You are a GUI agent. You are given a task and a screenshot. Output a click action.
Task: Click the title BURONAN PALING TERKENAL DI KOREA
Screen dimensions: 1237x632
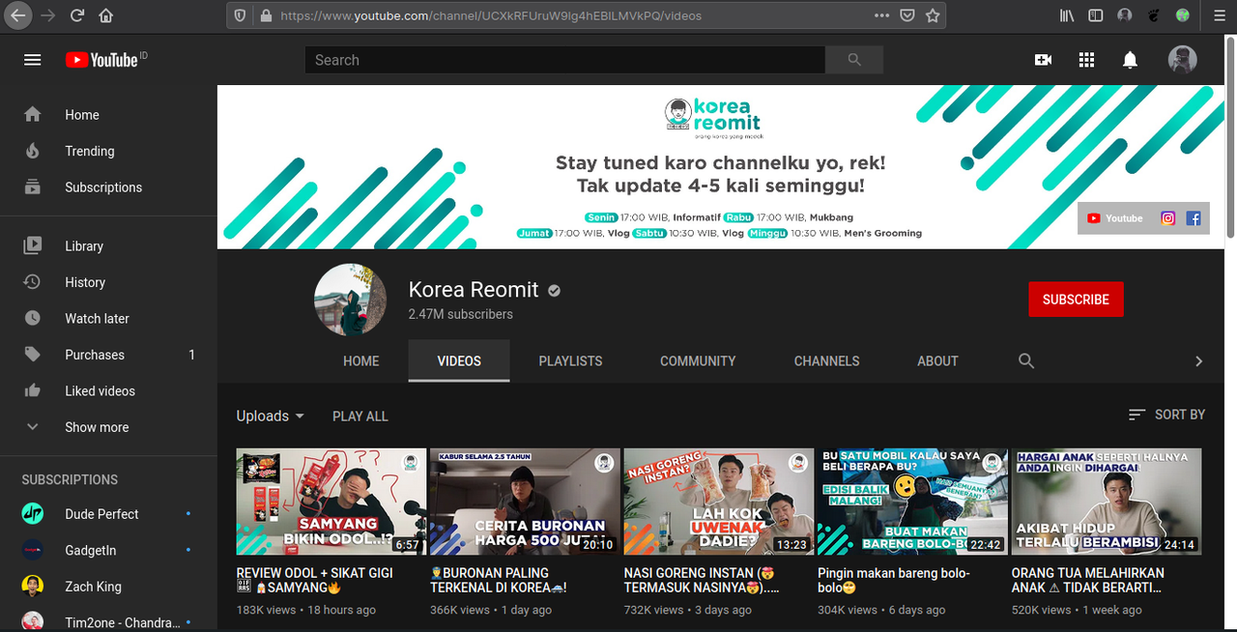click(499, 580)
